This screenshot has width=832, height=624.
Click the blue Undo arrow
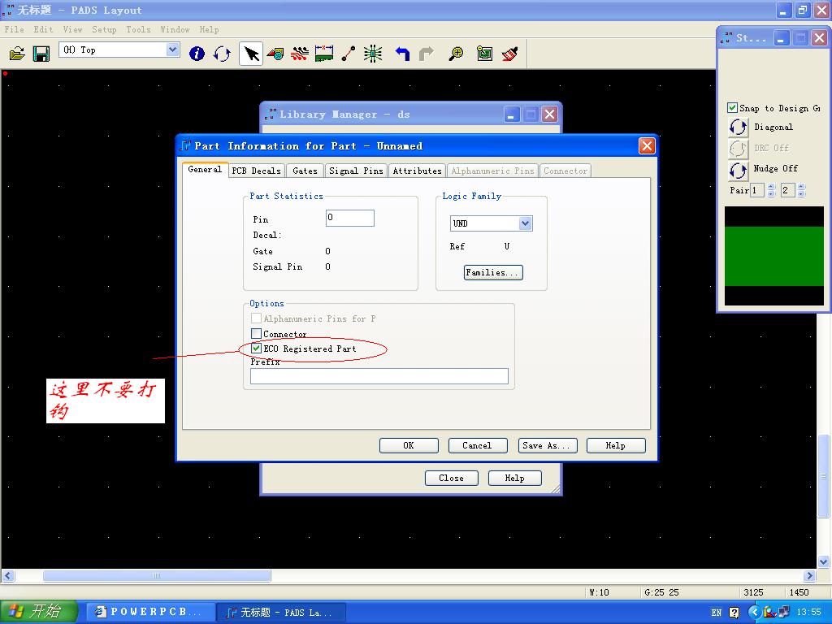tap(402, 53)
